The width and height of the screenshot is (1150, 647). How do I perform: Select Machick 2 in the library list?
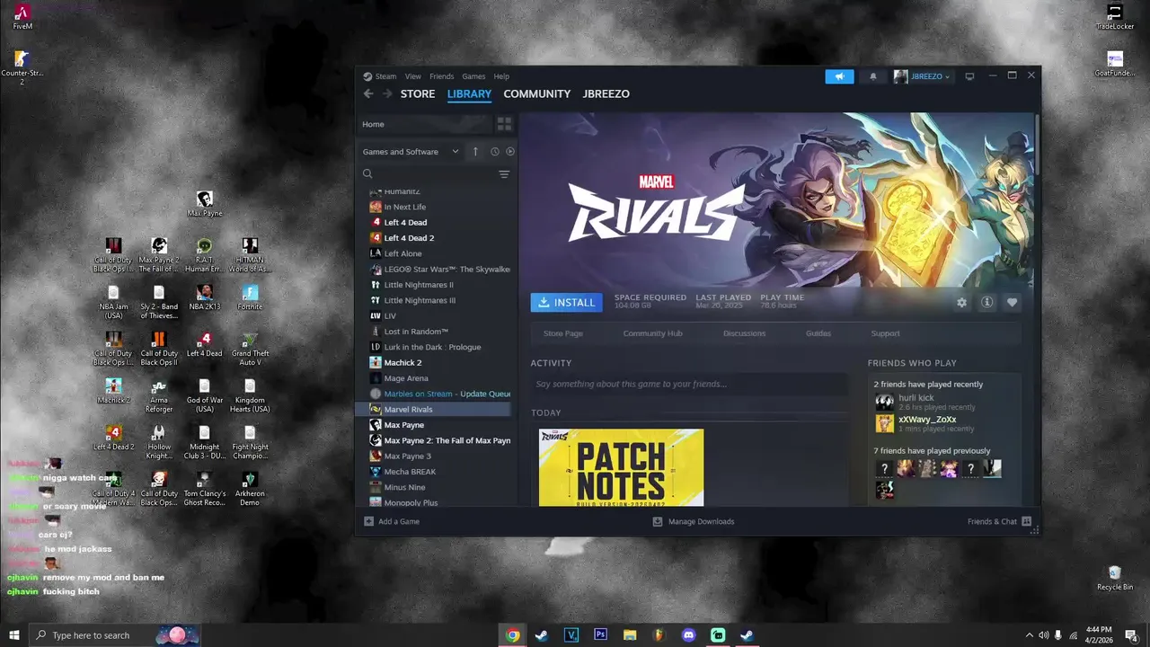point(402,362)
